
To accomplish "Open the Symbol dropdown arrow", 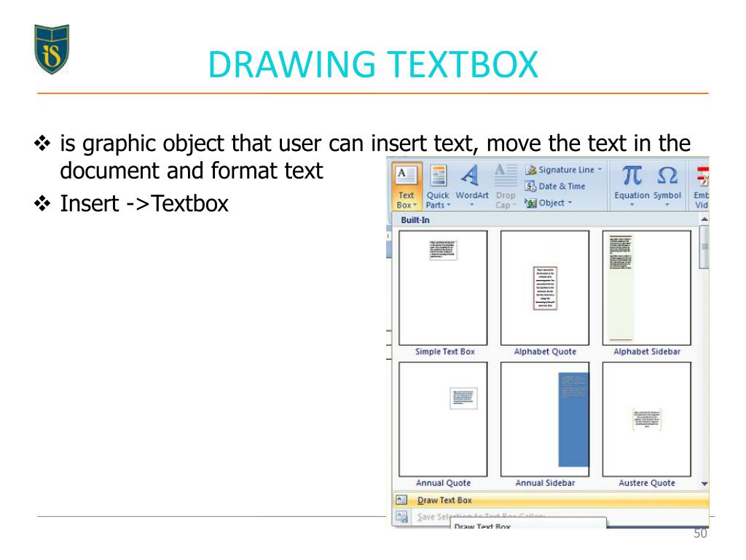I will point(667,205).
